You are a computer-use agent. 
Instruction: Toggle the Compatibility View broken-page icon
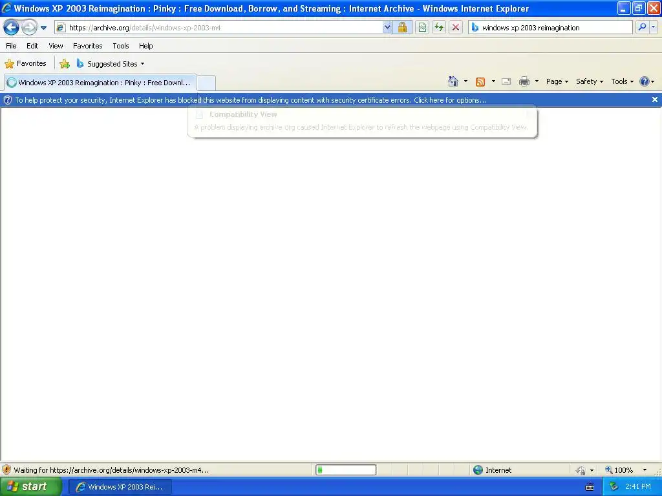422,28
